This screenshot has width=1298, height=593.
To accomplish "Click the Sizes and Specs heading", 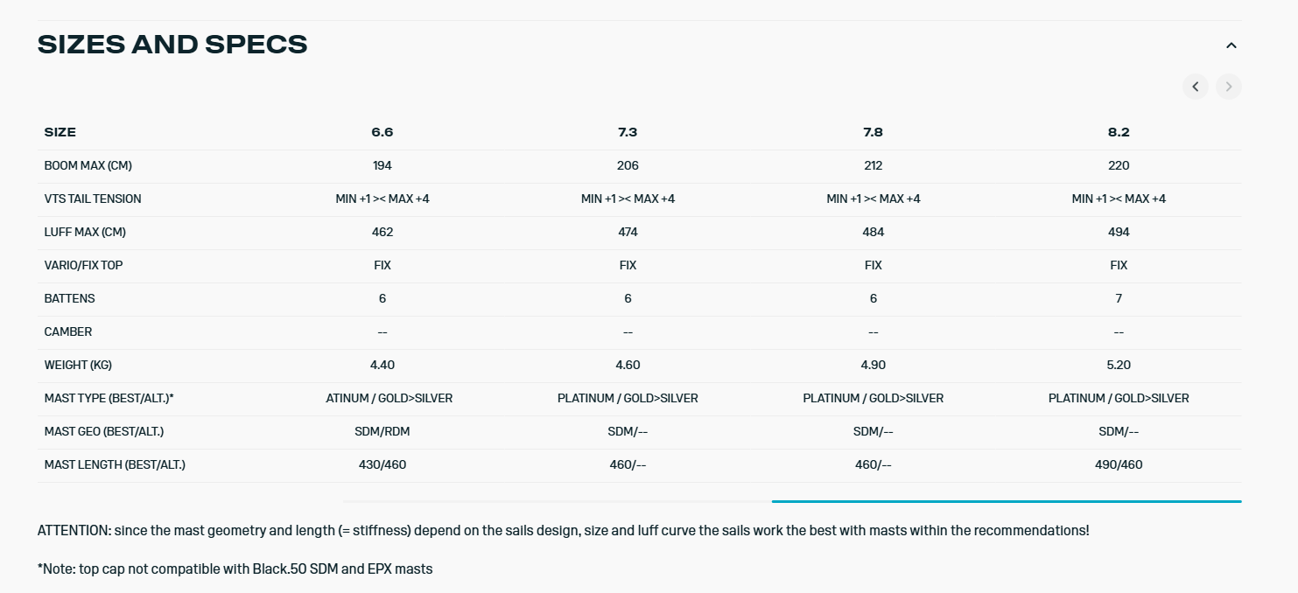I will pyautogui.click(x=172, y=45).
